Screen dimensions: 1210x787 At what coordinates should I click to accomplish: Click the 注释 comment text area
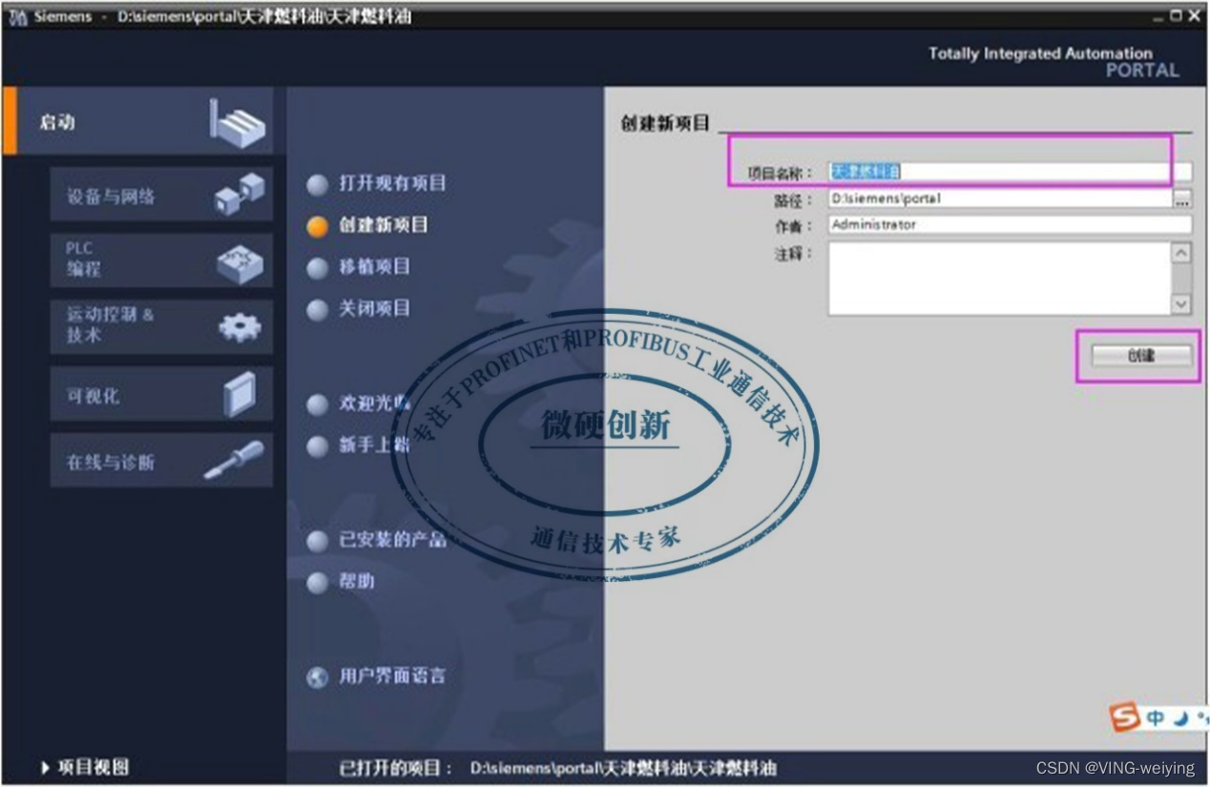click(1000, 279)
